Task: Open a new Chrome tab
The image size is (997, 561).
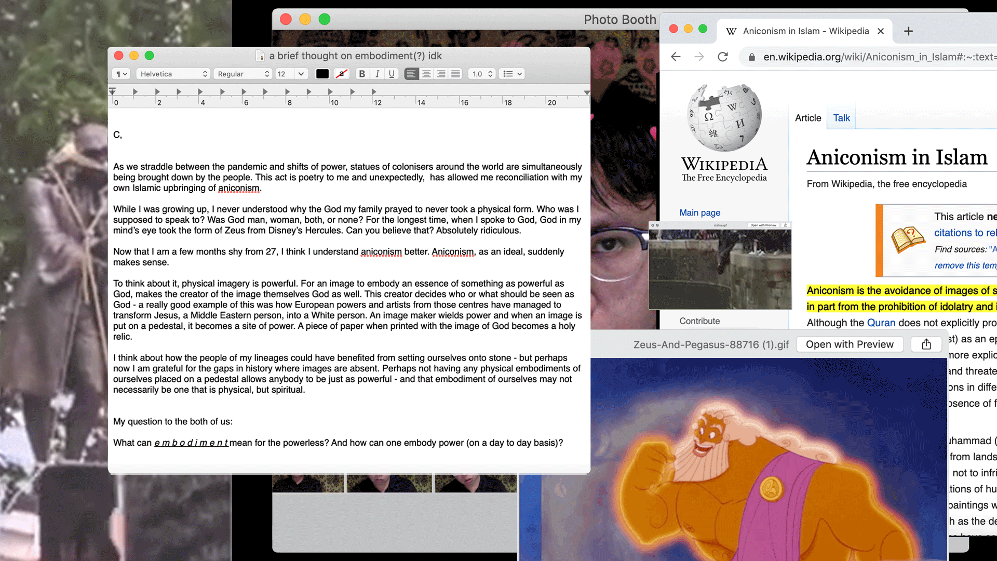Action: pos(908,31)
